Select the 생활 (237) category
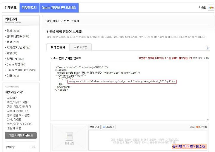This screenshot has height=152, width=215. pos(13,42)
